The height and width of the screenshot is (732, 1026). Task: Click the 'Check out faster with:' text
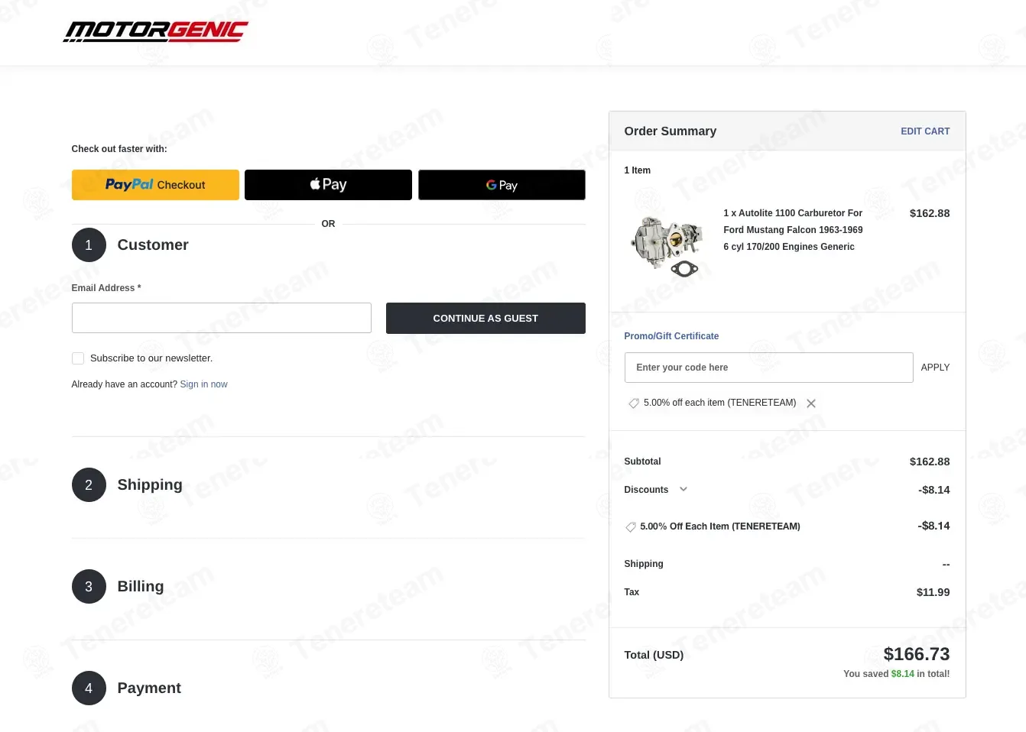click(119, 149)
